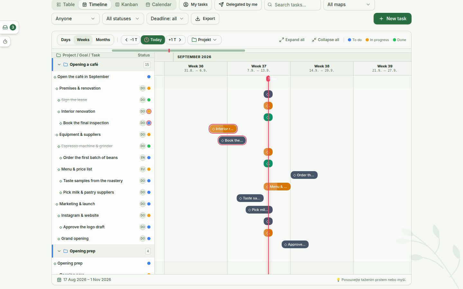Advance one week with +1 T arrow
The width and height of the screenshot is (463, 289).
click(x=175, y=40)
